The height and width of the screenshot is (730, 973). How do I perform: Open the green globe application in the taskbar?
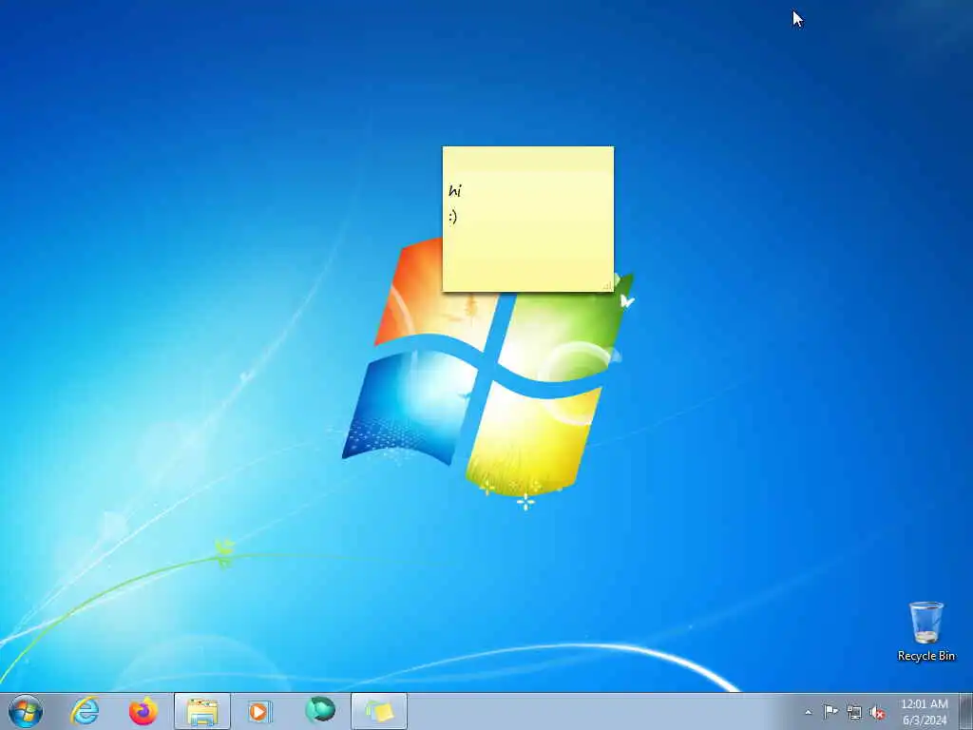pyautogui.click(x=320, y=710)
